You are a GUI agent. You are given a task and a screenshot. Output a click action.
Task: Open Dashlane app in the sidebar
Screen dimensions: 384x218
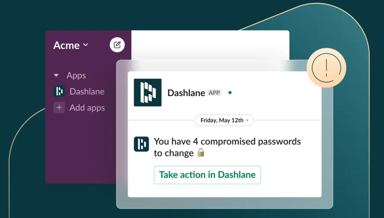[x=87, y=91]
